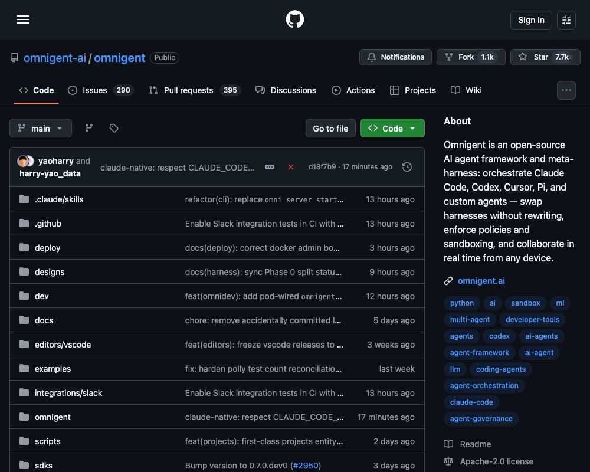The image size is (590, 472).
Task: View branches via the branch icon
Action: click(89, 129)
